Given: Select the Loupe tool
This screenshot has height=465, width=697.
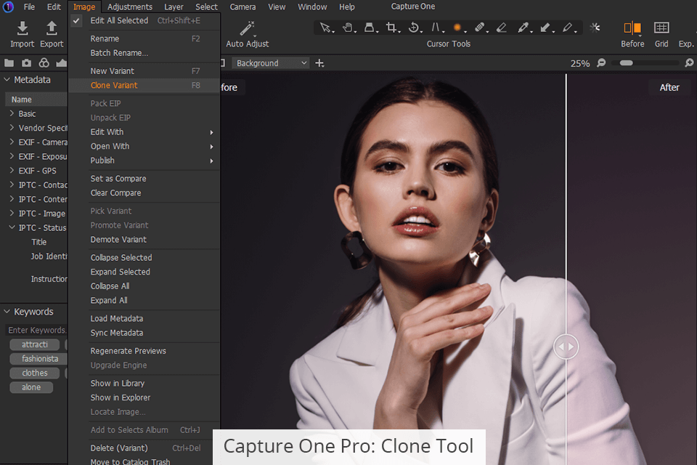Looking at the screenshot, I should coord(370,28).
